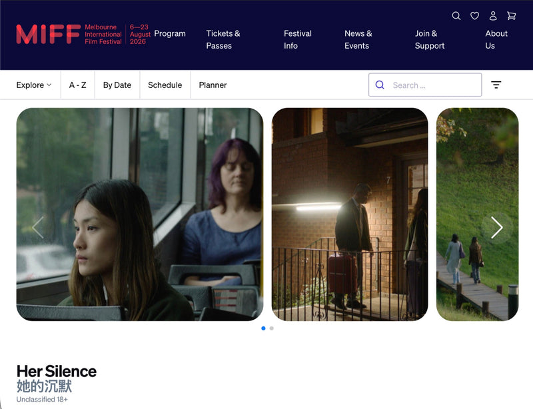
Task: Open the wishlist heart icon
Action: 474,16
